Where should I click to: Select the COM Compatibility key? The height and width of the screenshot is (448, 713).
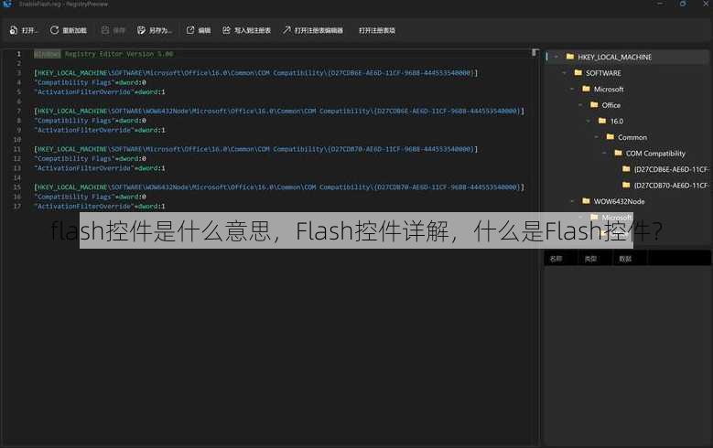655,153
